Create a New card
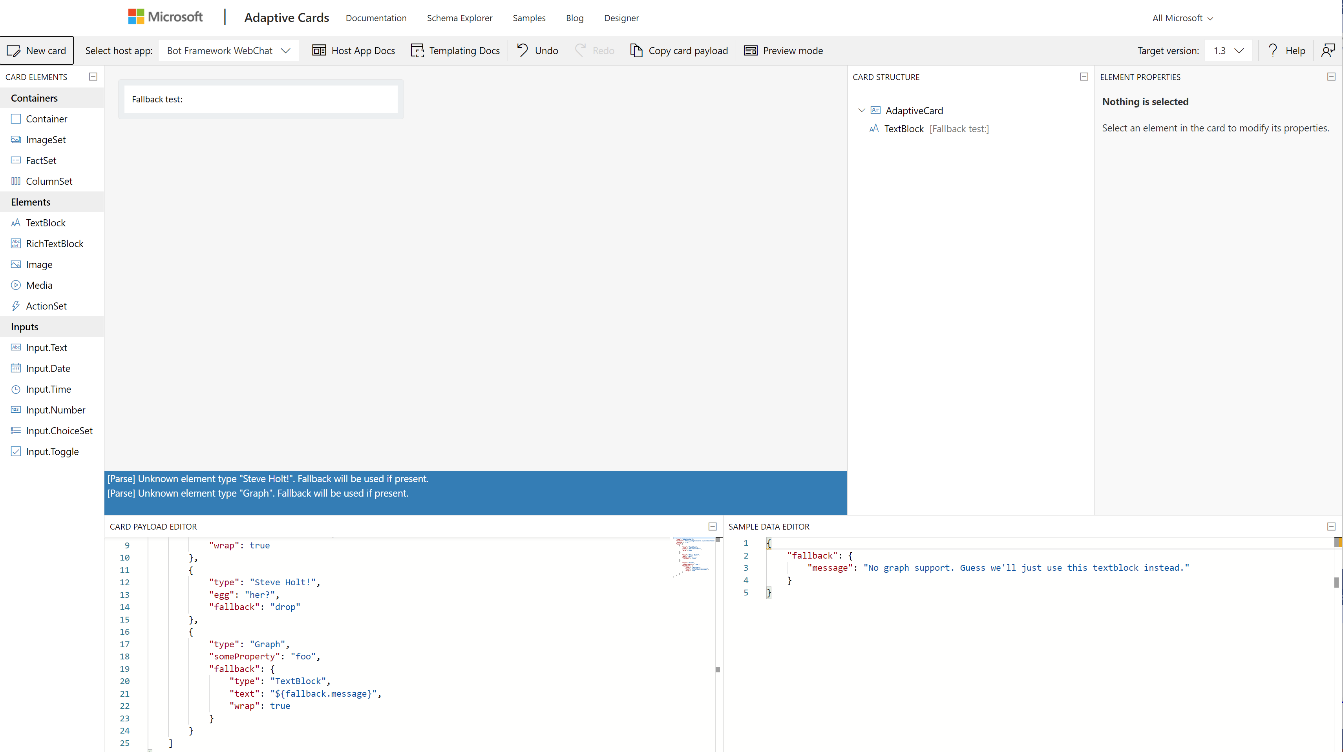The image size is (1343, 752). (x=37, y=50)
